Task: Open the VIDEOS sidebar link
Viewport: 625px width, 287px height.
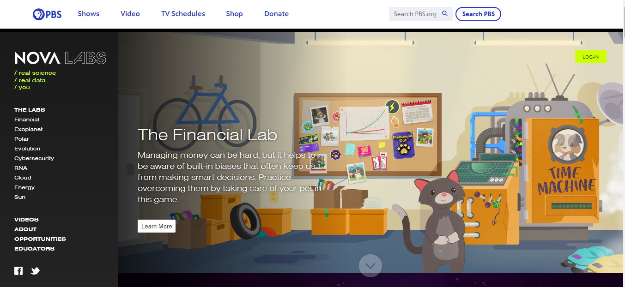Action: tap(26, 220)
